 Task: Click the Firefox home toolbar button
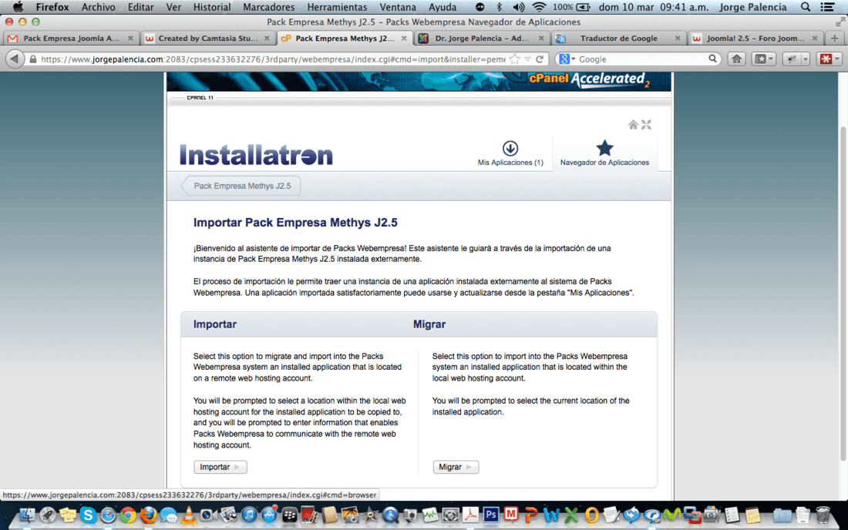tap(736, 59)
